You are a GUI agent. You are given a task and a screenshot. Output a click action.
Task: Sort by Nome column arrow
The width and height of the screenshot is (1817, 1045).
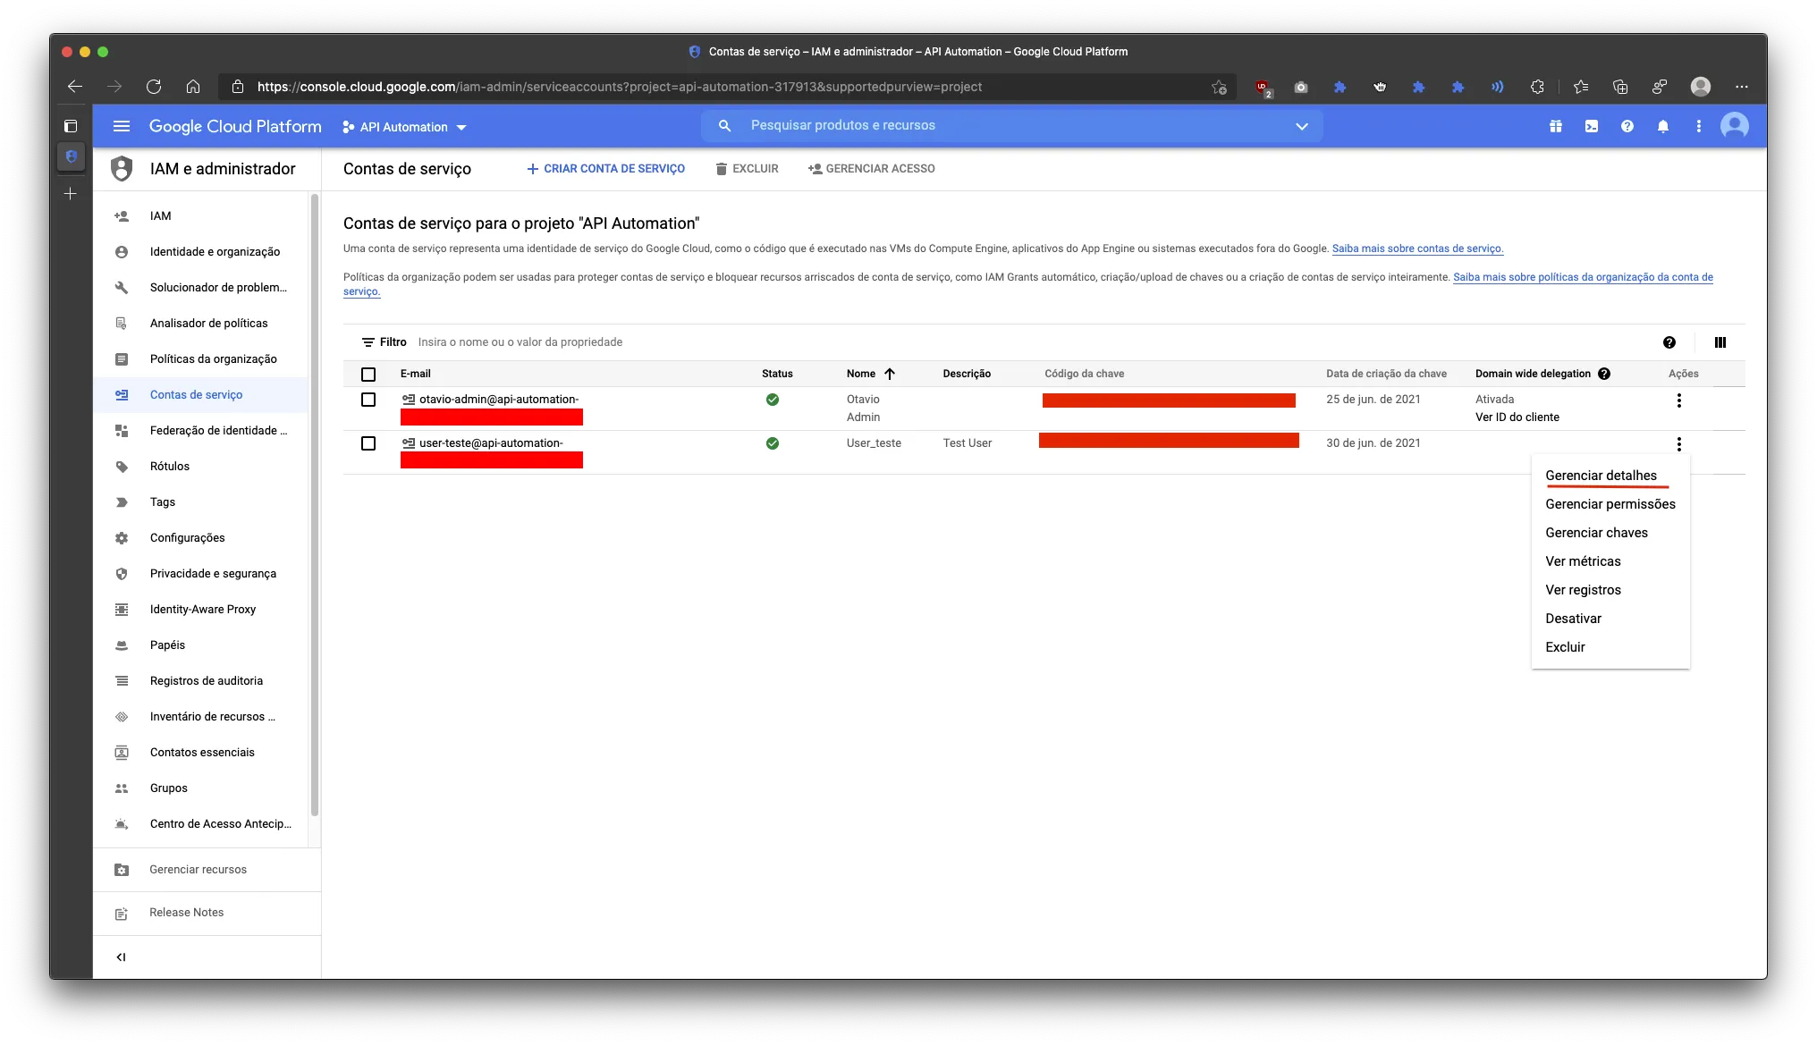[x=889, y=374]
